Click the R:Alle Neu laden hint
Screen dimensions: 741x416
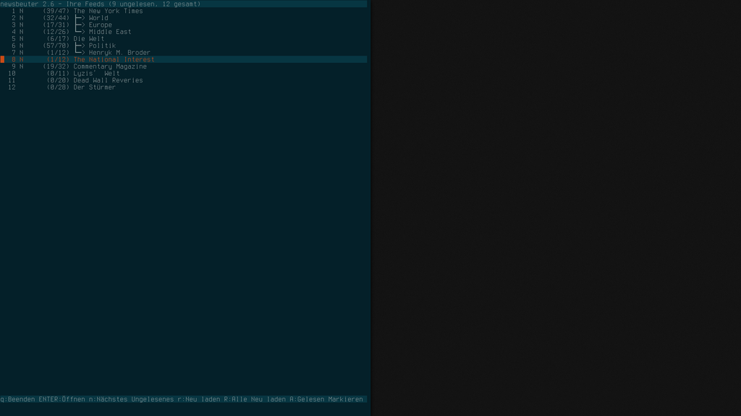click(255, 399)
